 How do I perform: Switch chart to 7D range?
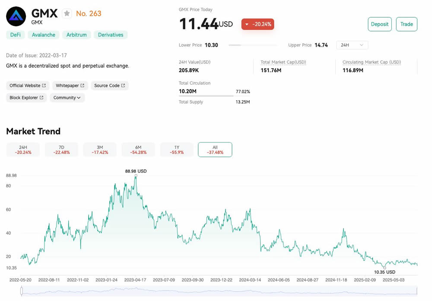(61, 149)
